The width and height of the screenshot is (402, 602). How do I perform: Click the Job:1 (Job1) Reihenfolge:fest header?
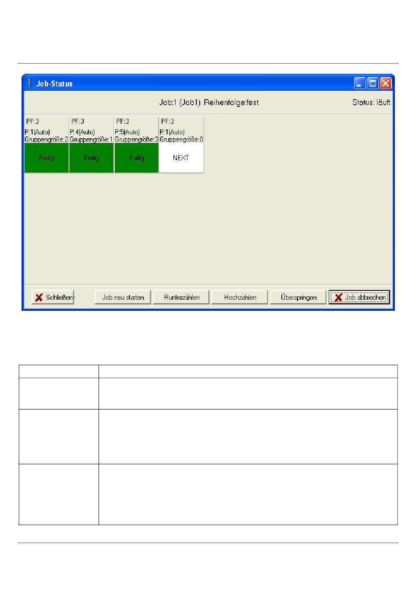209,103
